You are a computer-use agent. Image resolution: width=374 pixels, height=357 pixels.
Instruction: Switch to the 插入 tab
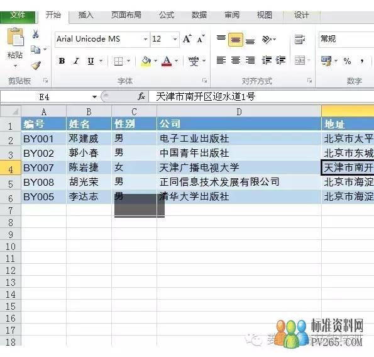(x=86, y=15)
